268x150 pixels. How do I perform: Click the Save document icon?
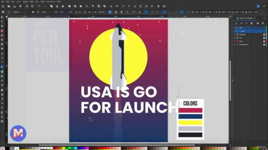pos(15,6)
